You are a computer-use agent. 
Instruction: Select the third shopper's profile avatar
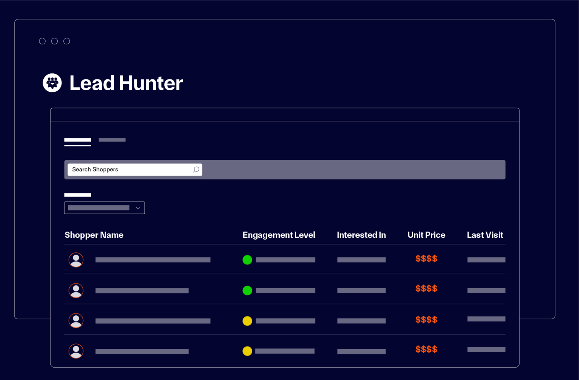pyautogui.click(x=76, y=321)
